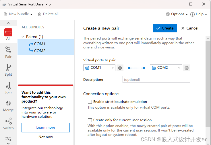
Task: Open settings gear for COM1 port
Action: point(120,68)
